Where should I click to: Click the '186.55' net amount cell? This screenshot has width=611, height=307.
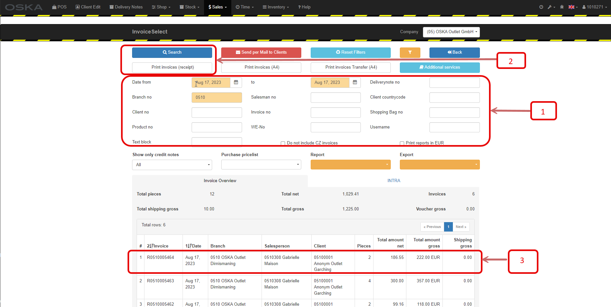(x=397, y=258)
